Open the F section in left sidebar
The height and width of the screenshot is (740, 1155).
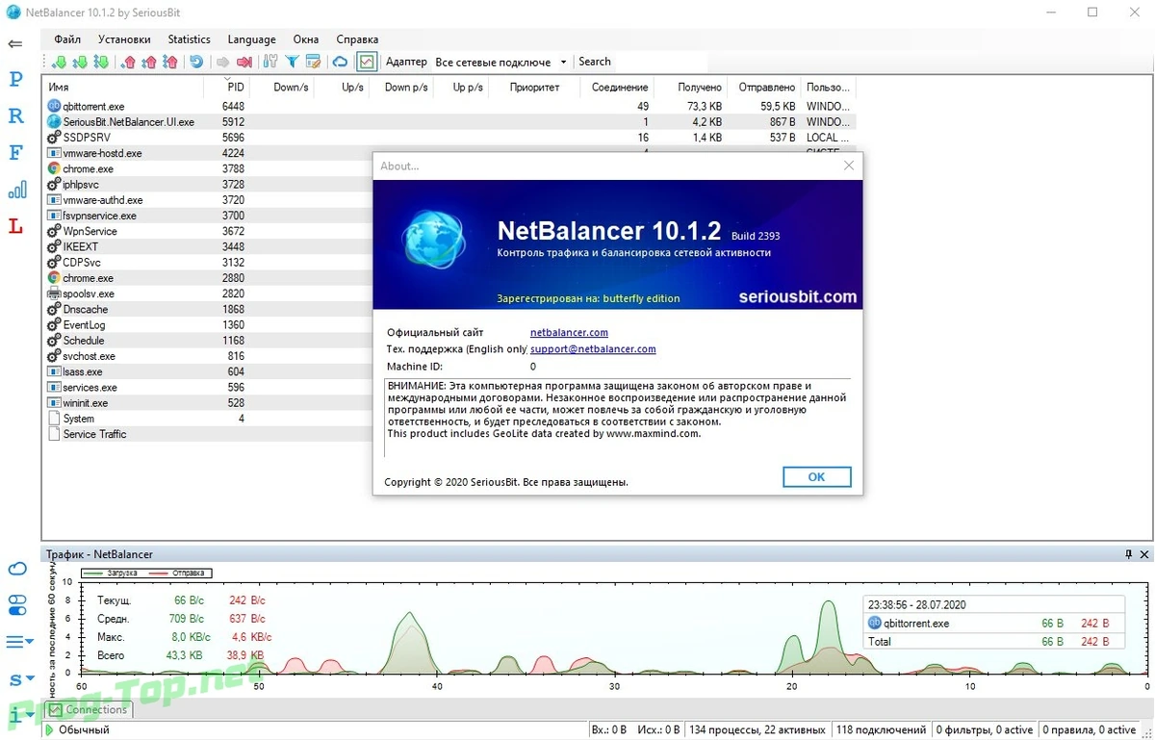coord(15,153)
